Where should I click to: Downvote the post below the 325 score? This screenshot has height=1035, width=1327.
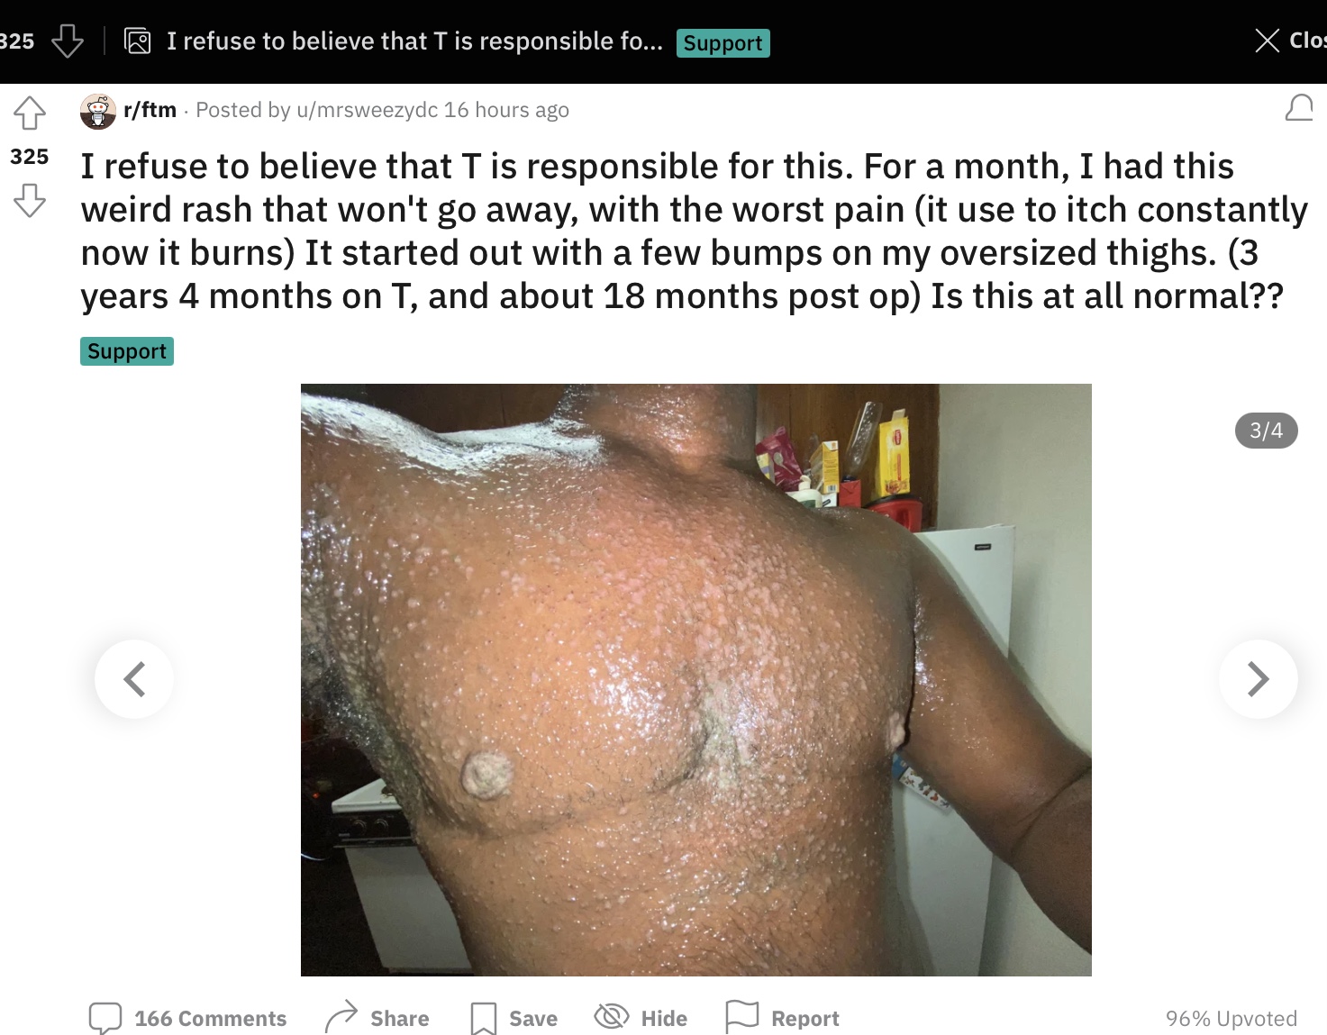[30, 200]
